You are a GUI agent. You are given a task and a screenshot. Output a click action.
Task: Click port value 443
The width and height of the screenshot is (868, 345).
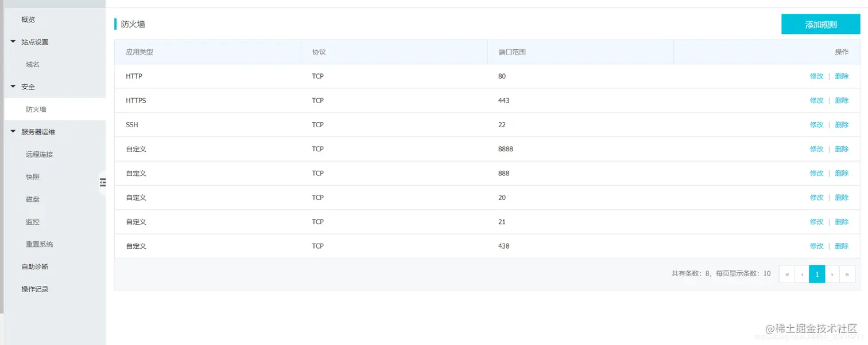click(504, 100)
